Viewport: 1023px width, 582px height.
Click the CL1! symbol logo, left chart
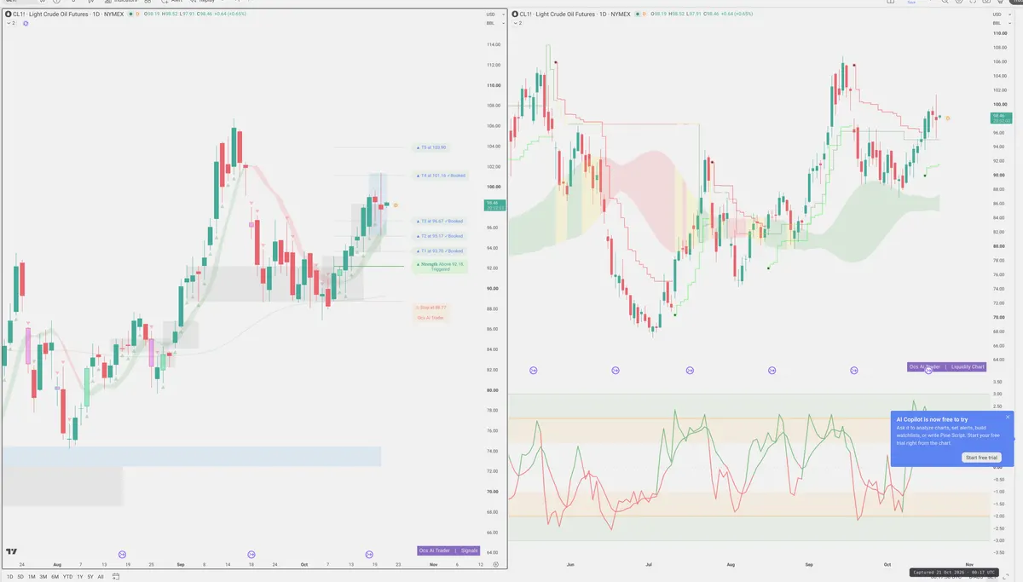[x=9, y=14]
